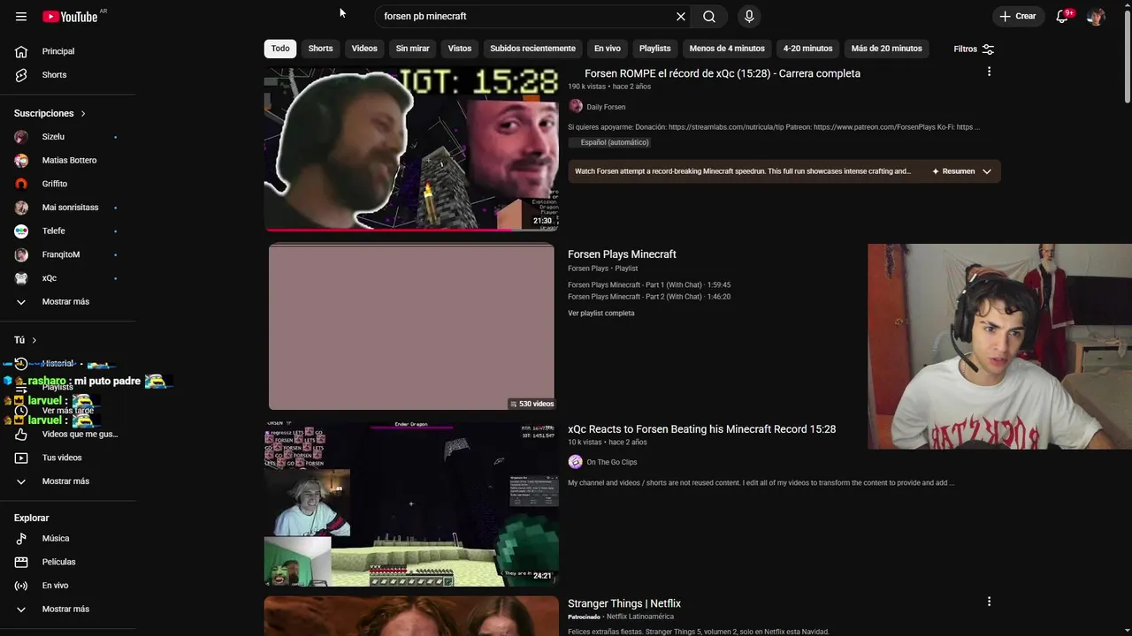The width and height of the screenshot is (1132, 636).
Task: Select the 4-20 minutos chip
Action: [x=807, y=49]
